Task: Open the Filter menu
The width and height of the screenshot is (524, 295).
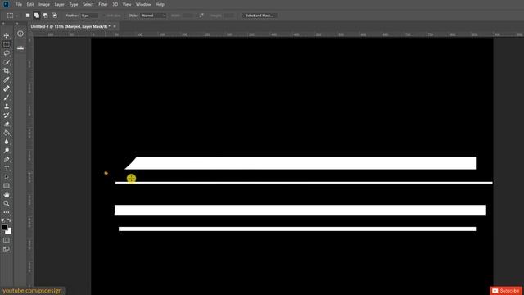Action: (x=103, y=4)
